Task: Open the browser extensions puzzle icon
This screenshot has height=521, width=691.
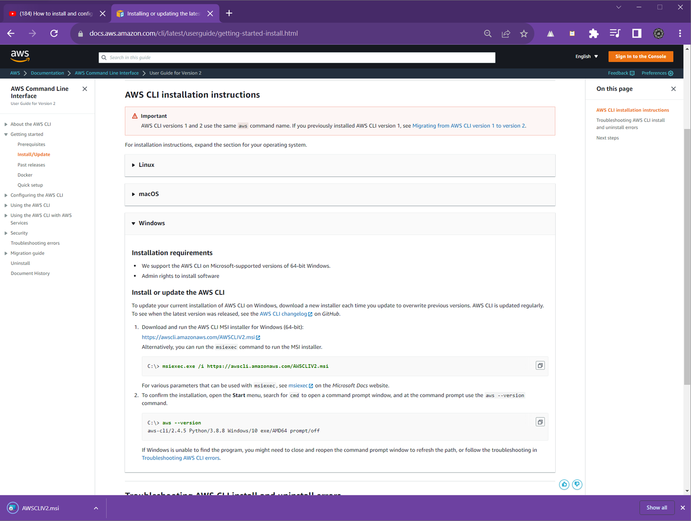Action: [x=593, y=34]
